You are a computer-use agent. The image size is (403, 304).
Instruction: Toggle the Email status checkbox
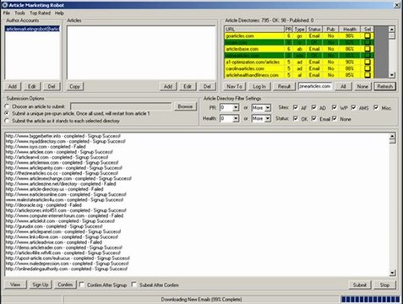pyautogui.click(x=314, y=118)
